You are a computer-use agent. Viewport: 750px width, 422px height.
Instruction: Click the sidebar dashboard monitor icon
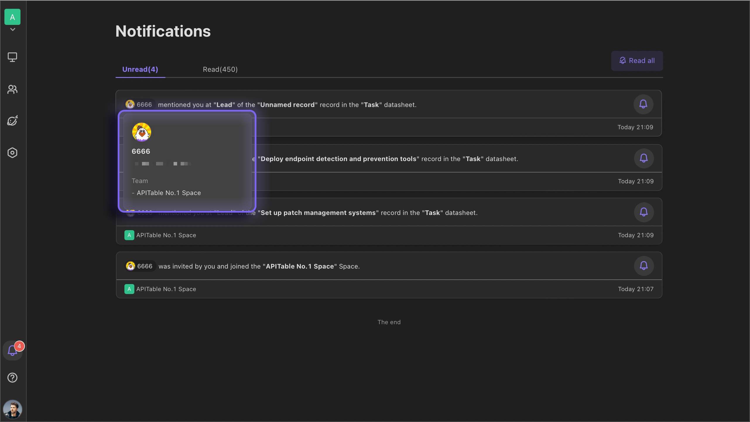coord(12,57)
